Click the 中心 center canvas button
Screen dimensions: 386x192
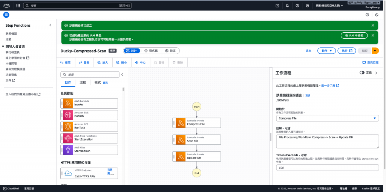[x=140, y=63]
